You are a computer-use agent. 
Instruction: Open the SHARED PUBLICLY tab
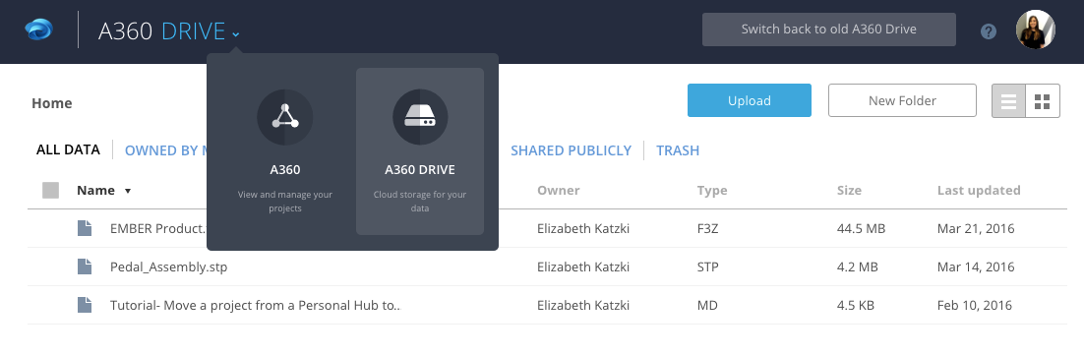pos(572,149)
